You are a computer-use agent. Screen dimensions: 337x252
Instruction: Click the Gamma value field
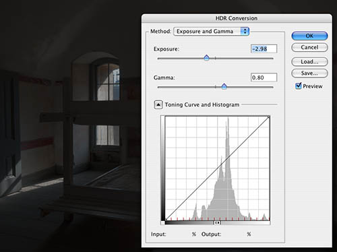pyautogui.click(x=264, y=77)
